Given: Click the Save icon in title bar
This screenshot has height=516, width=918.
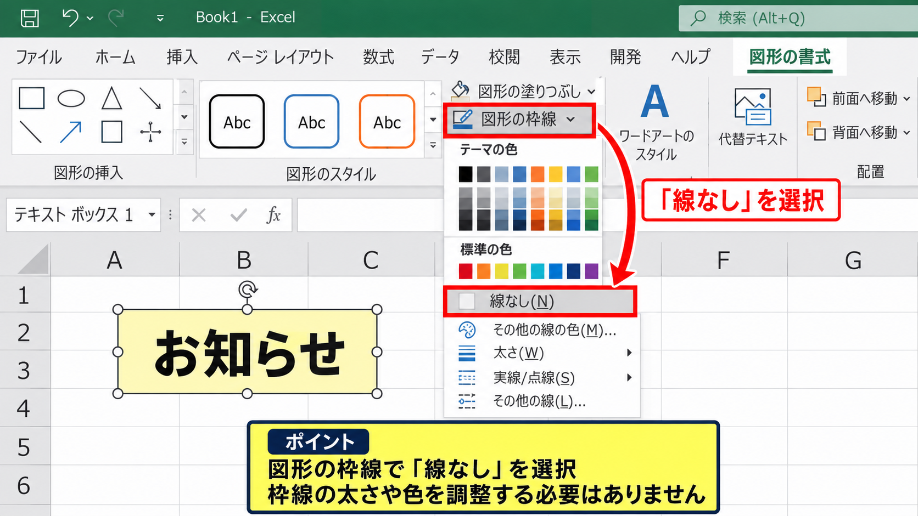Looking at the screenshot, I should (x=30, y=18).
